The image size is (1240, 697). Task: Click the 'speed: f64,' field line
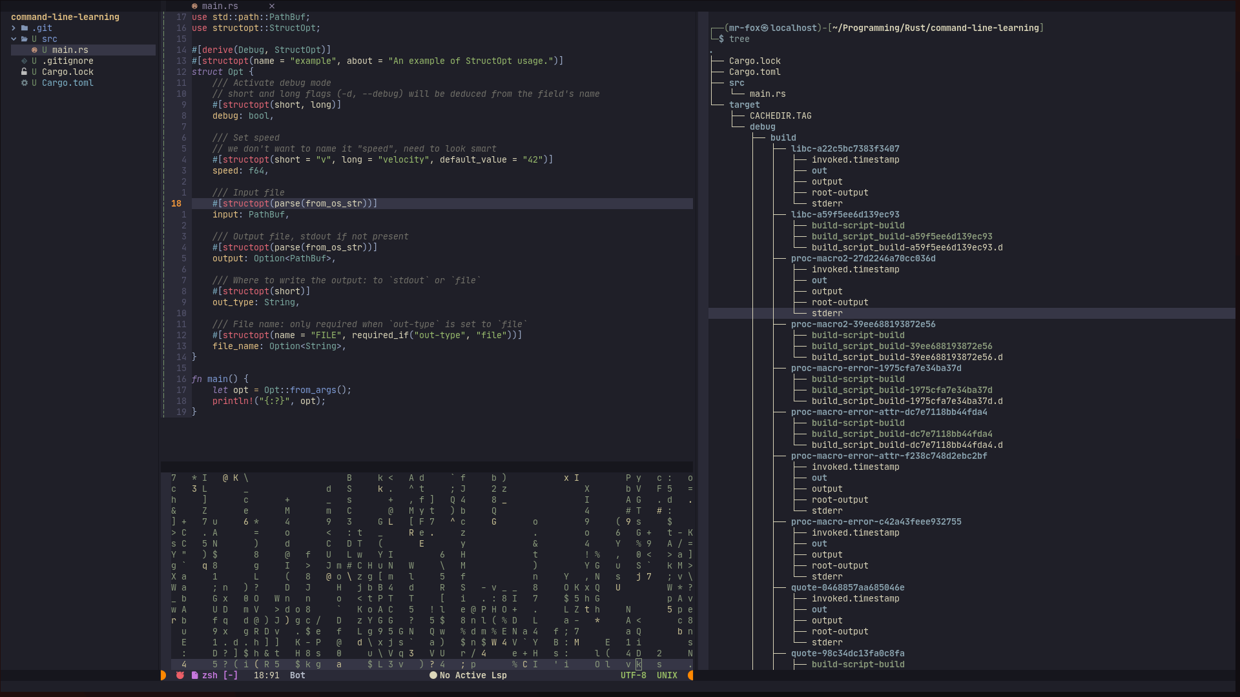click(241, 170)
